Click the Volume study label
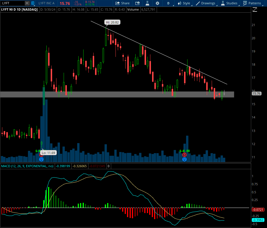267x228 pixels. (x=133, y=9)
